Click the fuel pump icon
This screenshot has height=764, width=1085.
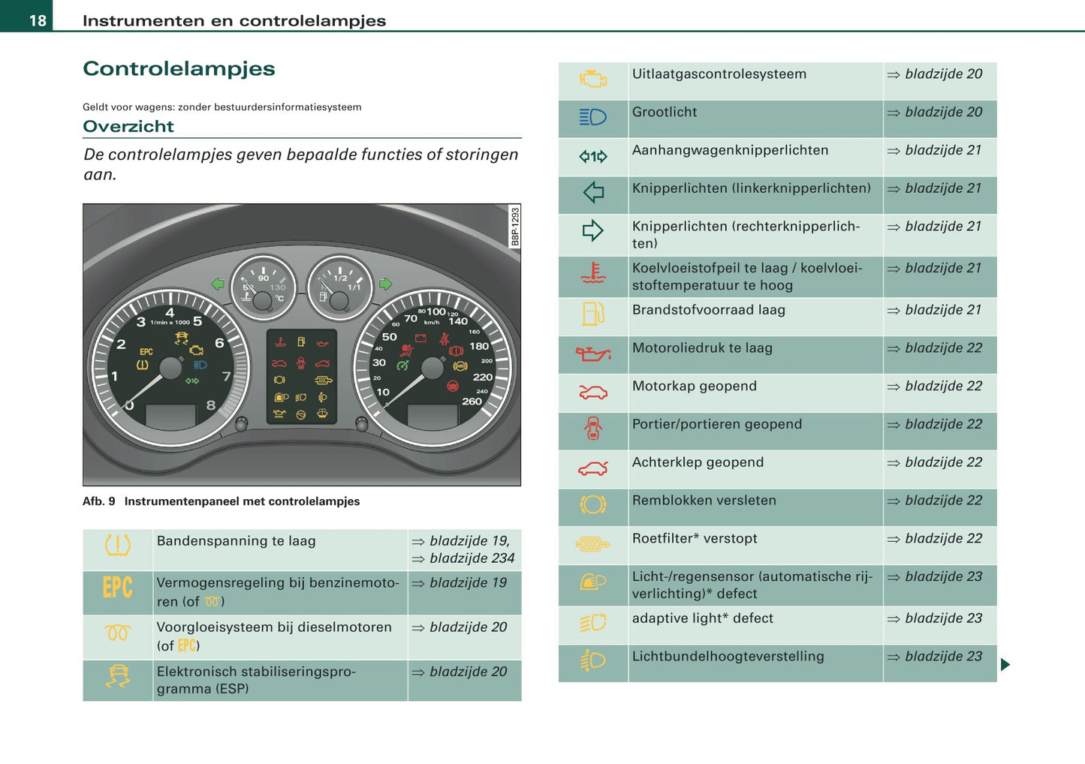click(592, 314)
